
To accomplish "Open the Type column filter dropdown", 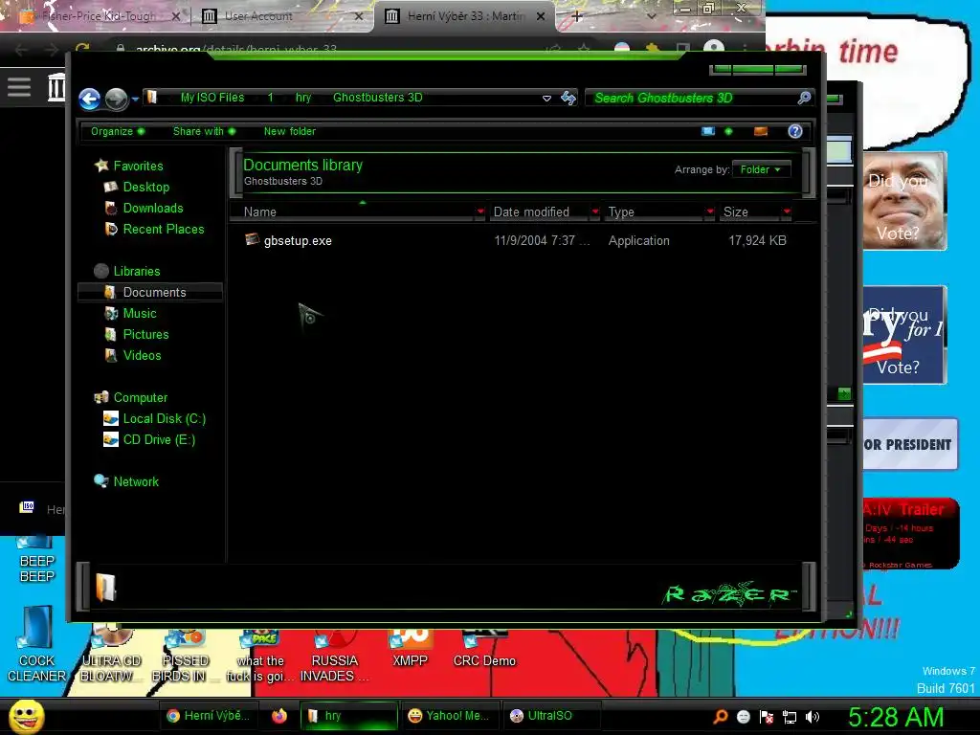I will pyautogui.click(x=710, y=212).
